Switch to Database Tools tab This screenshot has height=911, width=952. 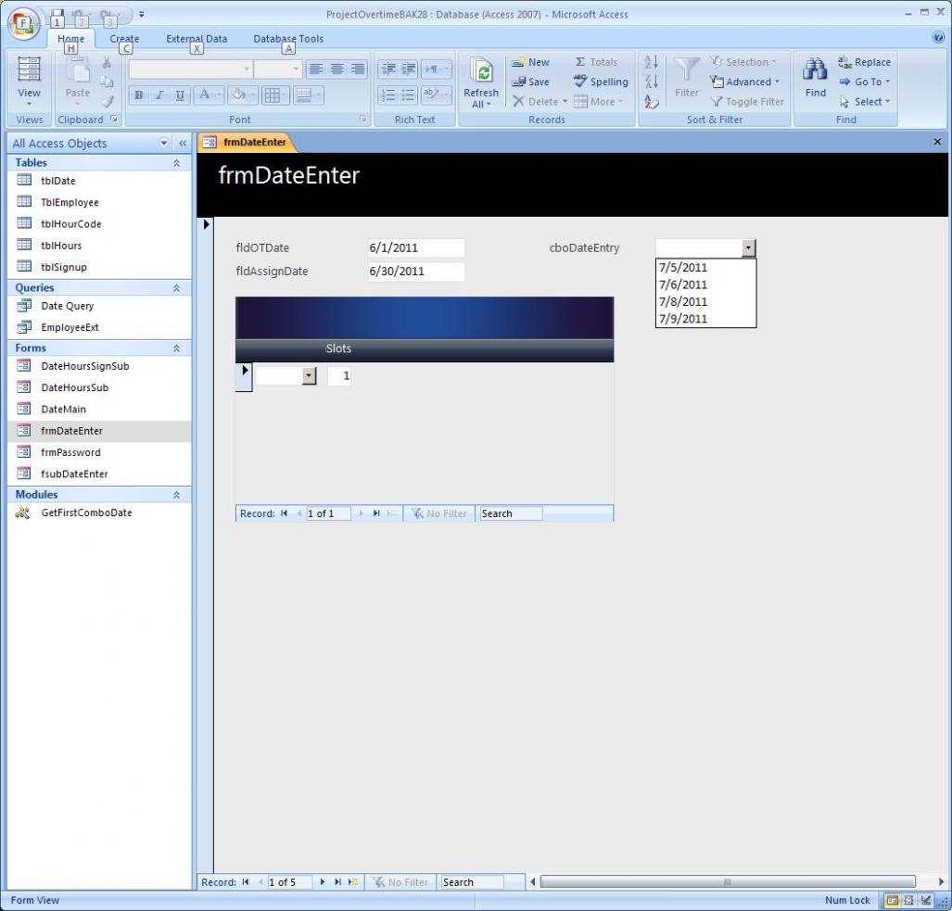point(288,39)
